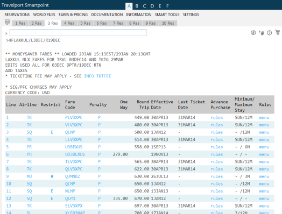282x214 pixels.
Task: Switch to the 6 Res tab
Action: pos(102,23)
